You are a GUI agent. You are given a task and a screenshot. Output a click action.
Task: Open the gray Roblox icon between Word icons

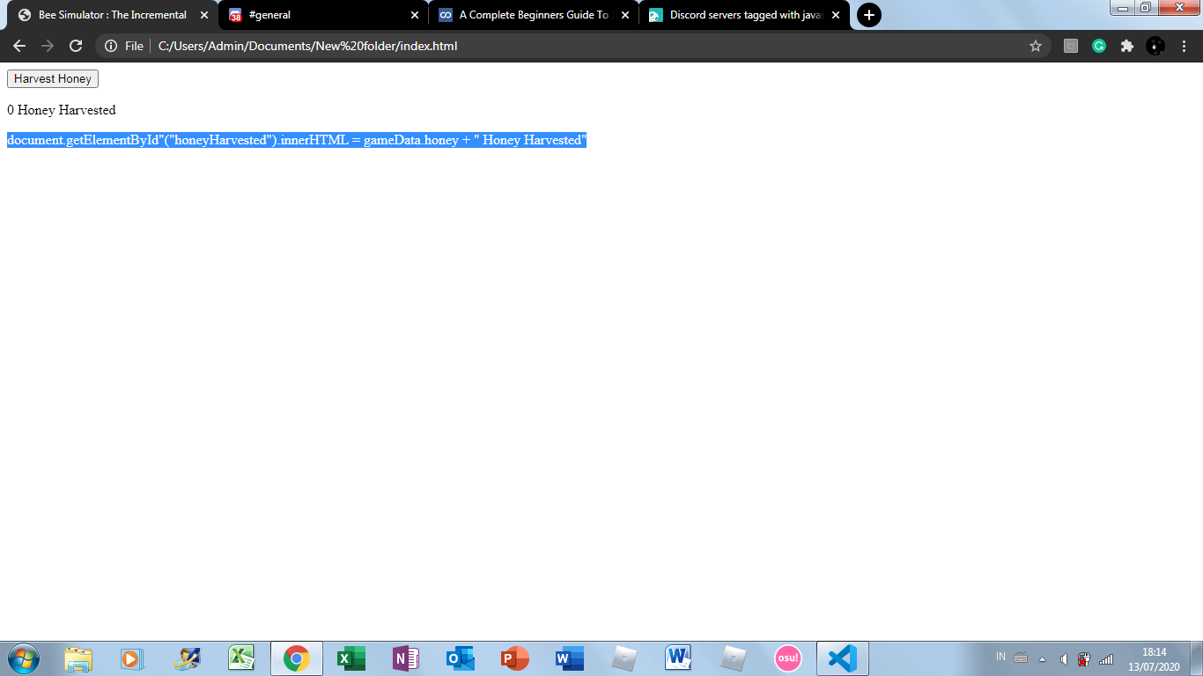pos(624,658)
